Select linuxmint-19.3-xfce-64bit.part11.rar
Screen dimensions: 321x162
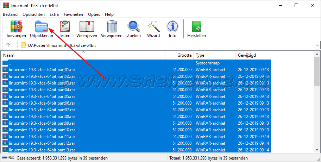137,137
